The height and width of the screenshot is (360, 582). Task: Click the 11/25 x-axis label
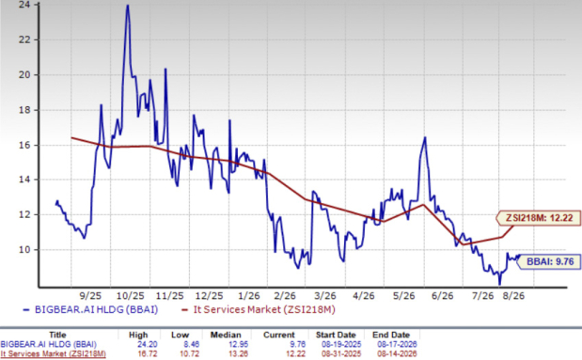pos(170,296)
